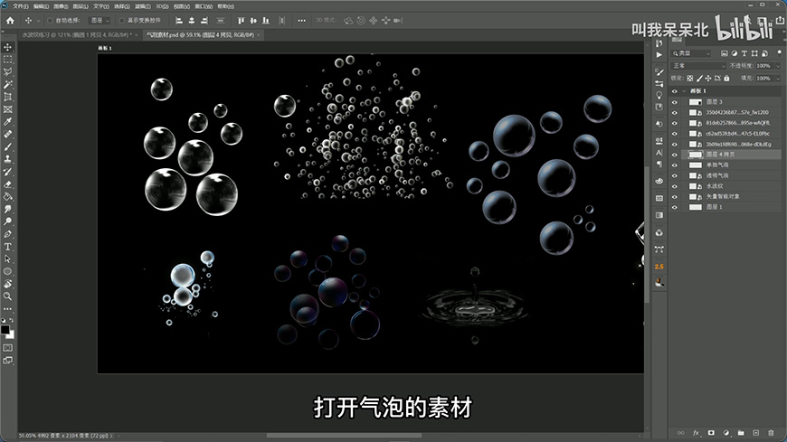
Task: Toggle visibility of 图层 1 layer
Action: coord(675,207)
